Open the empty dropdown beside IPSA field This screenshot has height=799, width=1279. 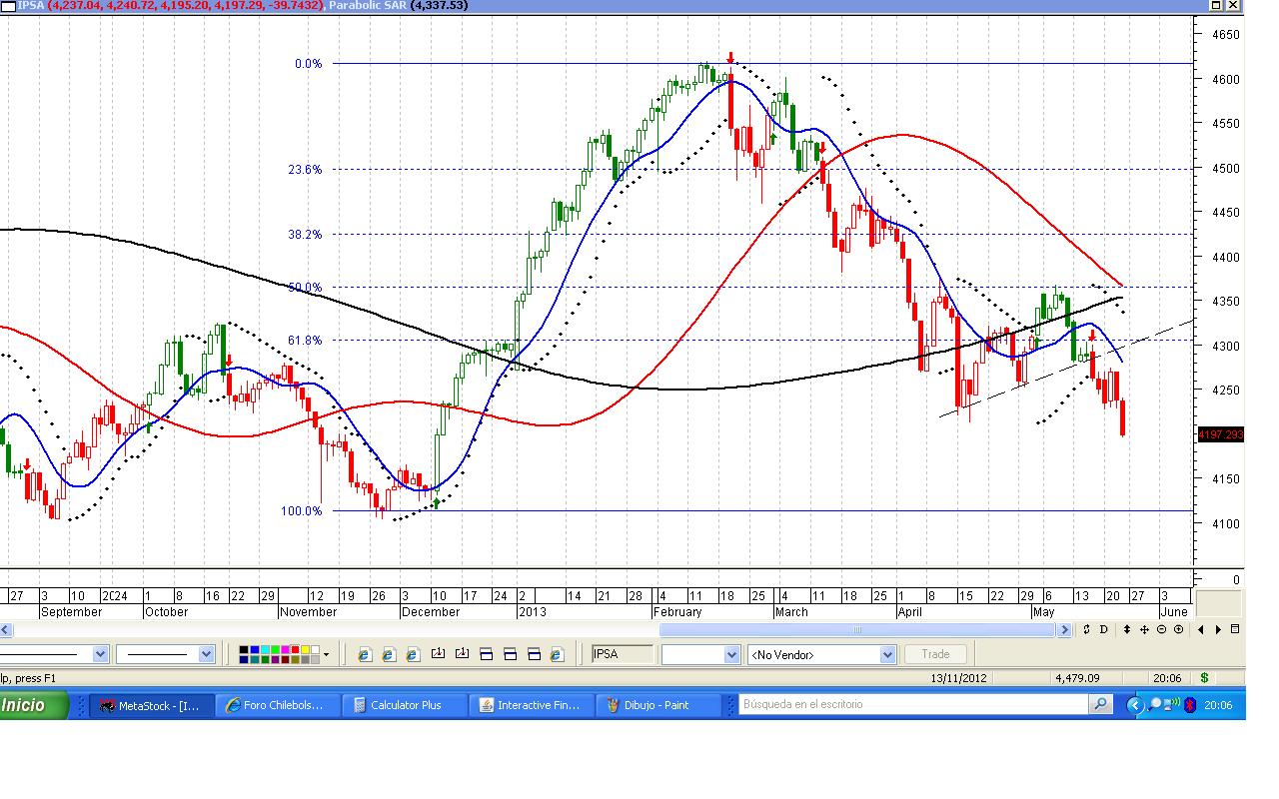point(730,654)
